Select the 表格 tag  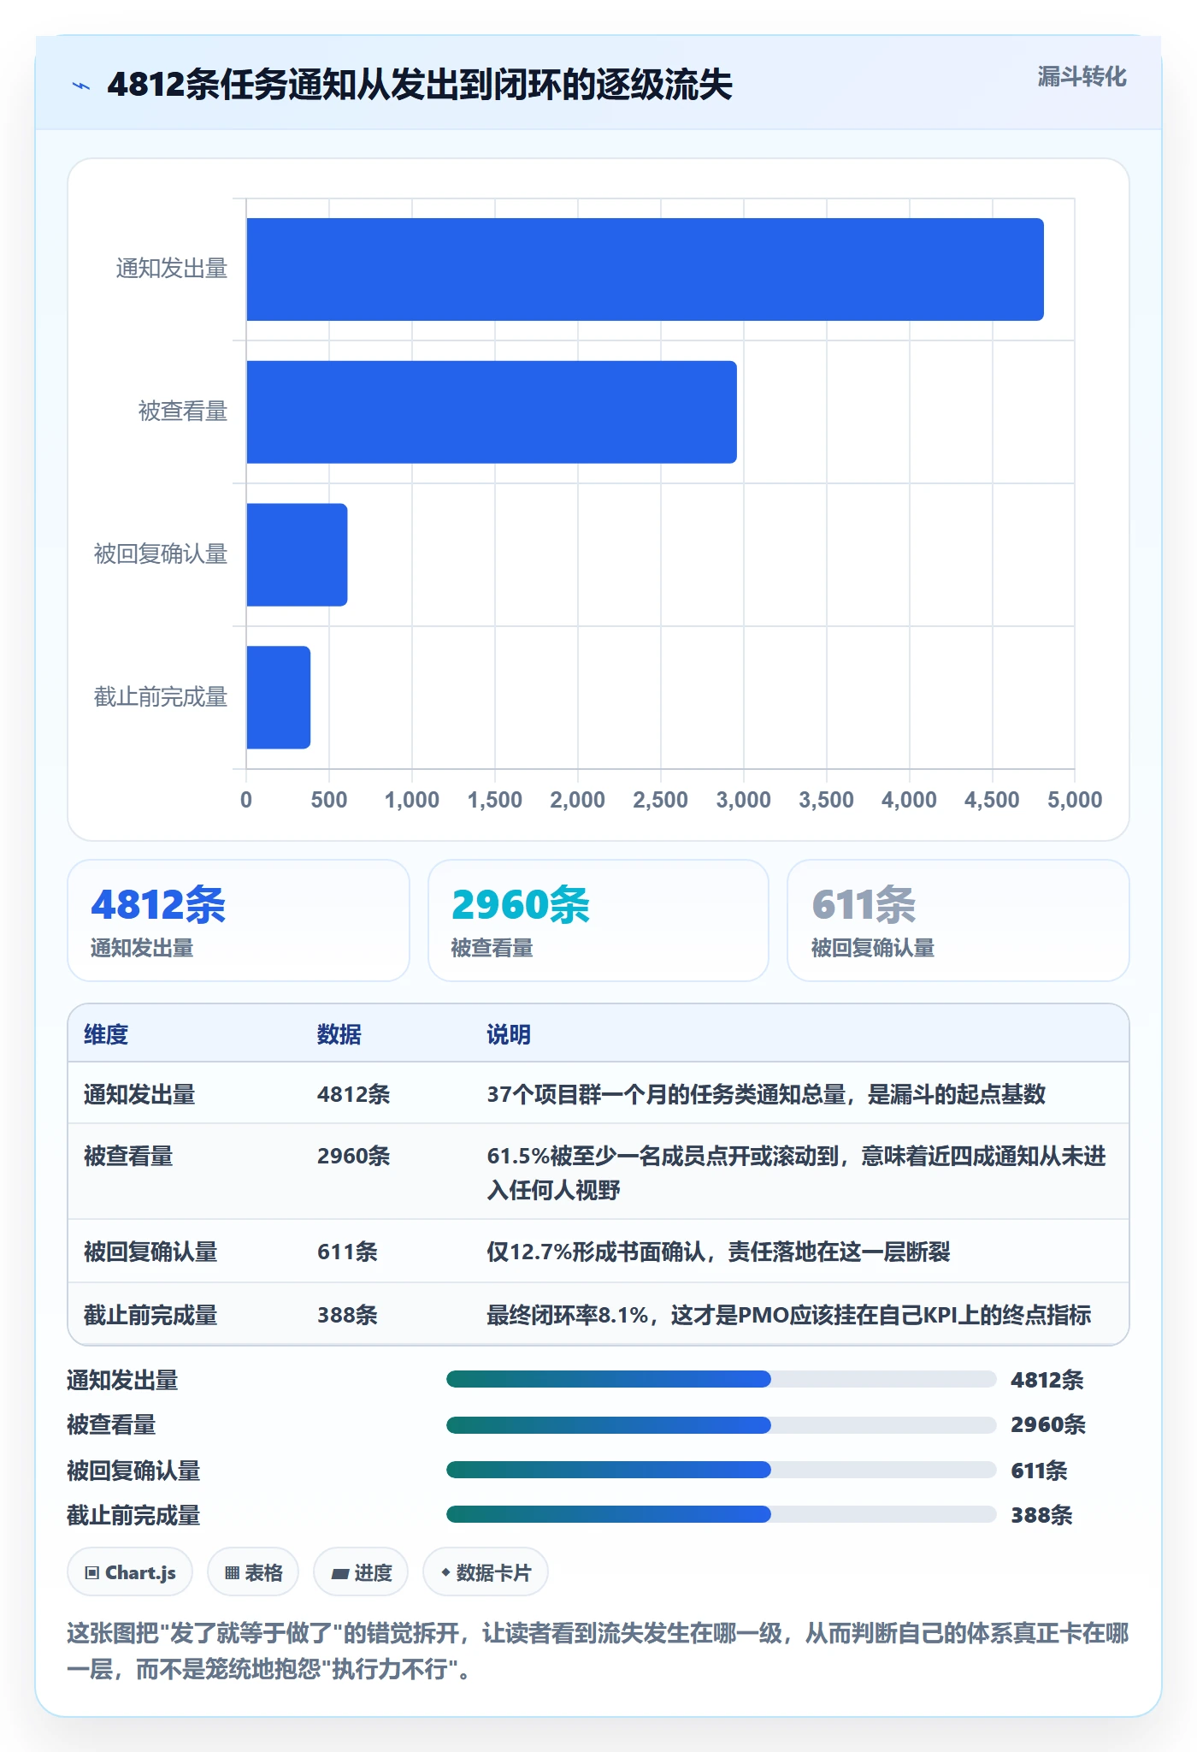coord(253,1572)
